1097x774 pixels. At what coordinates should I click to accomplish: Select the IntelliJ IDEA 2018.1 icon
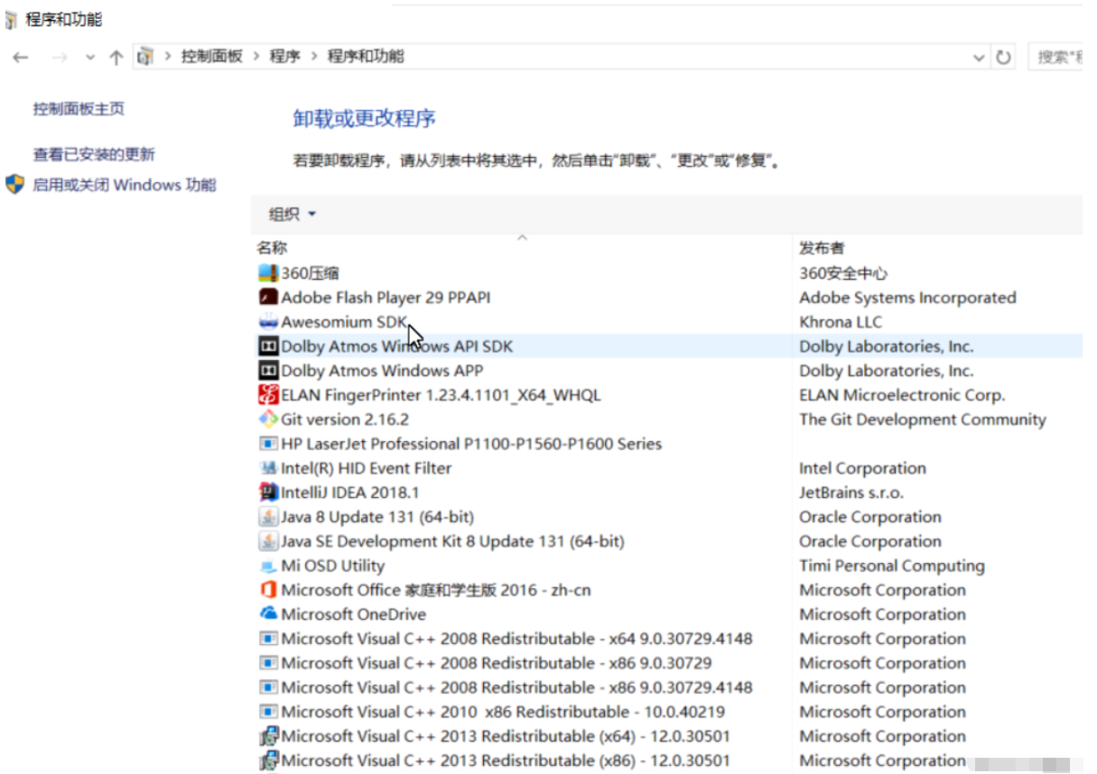click(268, 492)
